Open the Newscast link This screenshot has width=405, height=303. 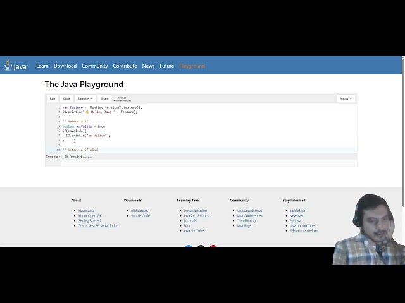coord(297,215)
